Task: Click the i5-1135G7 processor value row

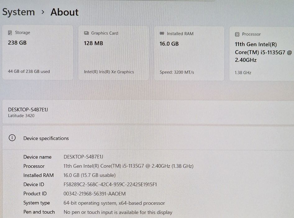Action: (x=128, y=166)
